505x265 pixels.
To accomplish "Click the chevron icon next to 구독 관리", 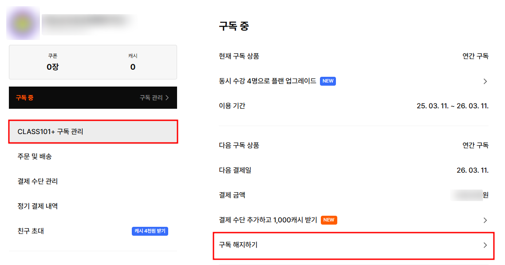I will (167, 98).
